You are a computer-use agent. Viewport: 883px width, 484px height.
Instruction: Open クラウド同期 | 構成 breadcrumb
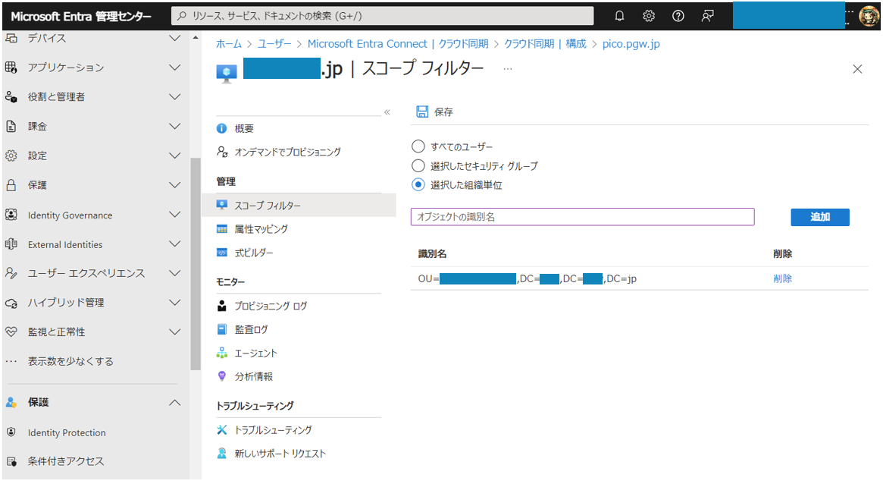[x=545, y=44]
